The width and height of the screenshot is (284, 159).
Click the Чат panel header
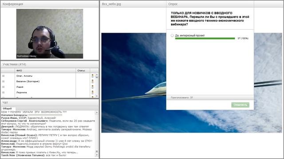tap(50, 102)
